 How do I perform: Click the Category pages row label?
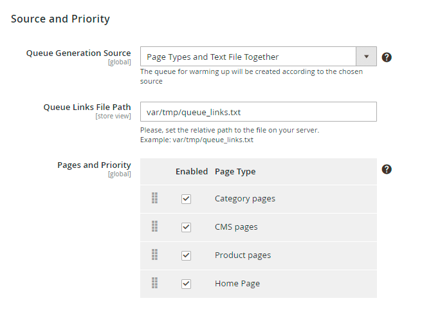pyautogui.click(x=244, y=199)
